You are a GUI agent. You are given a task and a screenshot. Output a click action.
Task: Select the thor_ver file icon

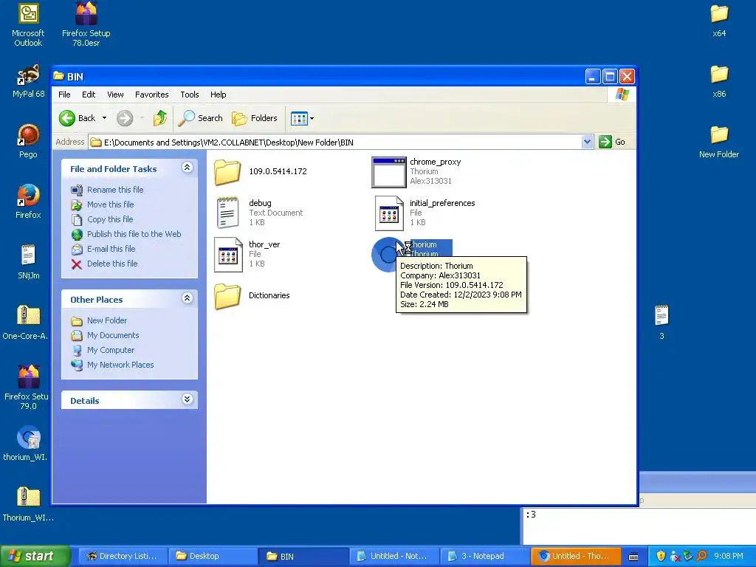[228, 255]
